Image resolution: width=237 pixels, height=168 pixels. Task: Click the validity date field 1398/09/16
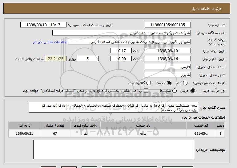168,59
